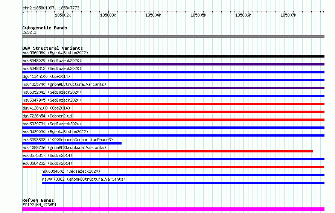The height and width of the screenshot is (213, 335).
Task: Click the Cytogenetic Bands track title
Action: pyautogui.click(x=45, y=28)
